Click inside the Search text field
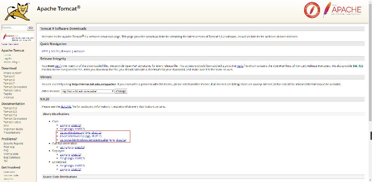 coord(14,28)
